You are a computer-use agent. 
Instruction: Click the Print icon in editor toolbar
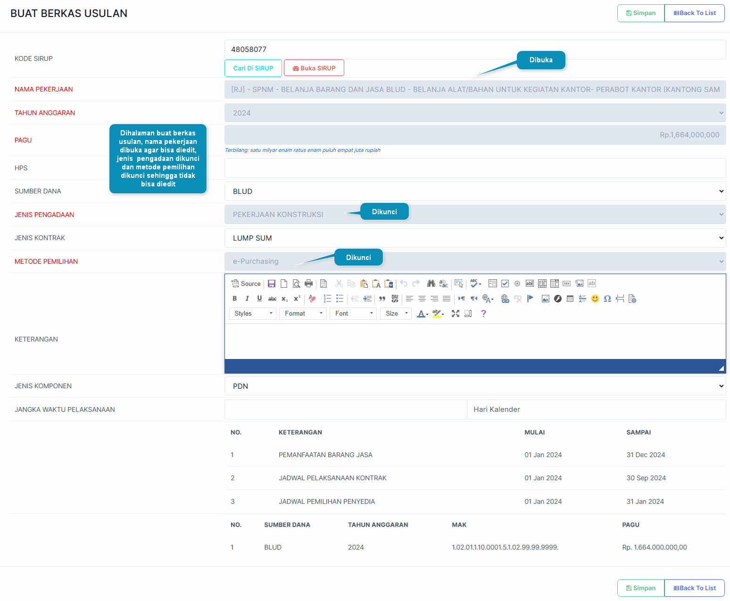[x=308, y=284]
